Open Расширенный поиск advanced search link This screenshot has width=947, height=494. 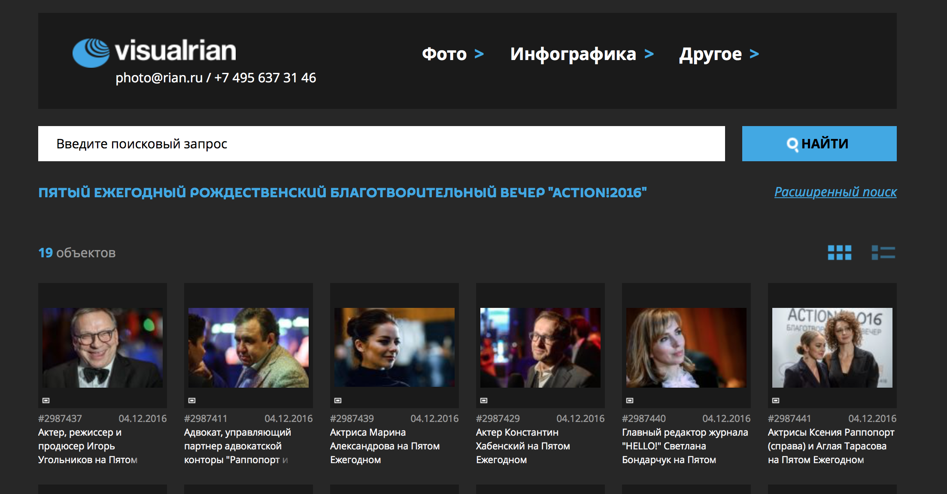[835, 192]
